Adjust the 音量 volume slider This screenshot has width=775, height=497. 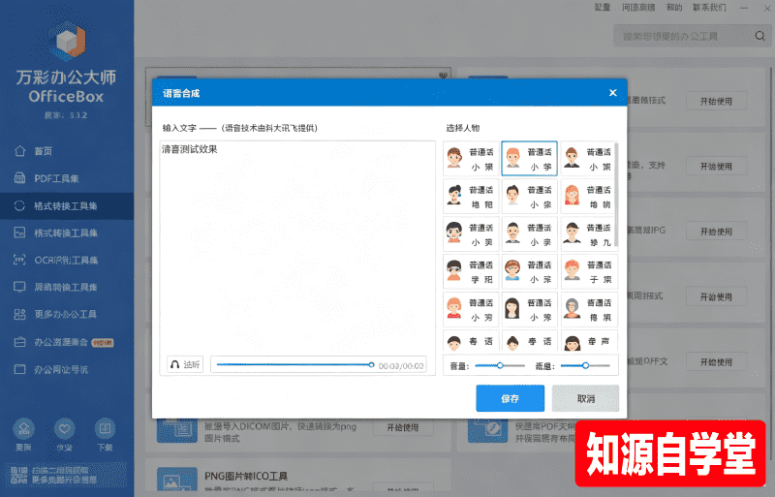500,366
